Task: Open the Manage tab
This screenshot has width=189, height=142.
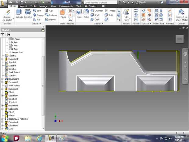Action: click(x=43, y=6)
